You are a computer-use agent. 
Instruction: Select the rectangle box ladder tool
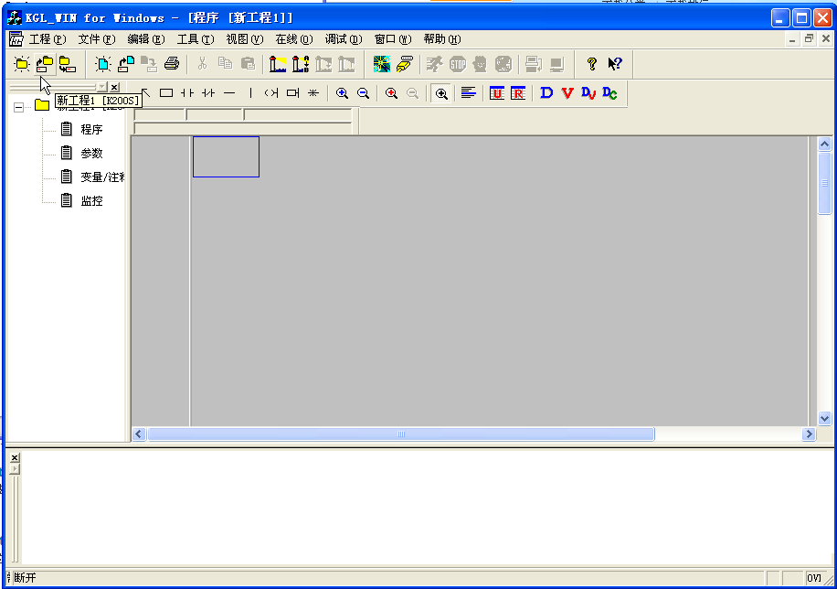[166, 93]
